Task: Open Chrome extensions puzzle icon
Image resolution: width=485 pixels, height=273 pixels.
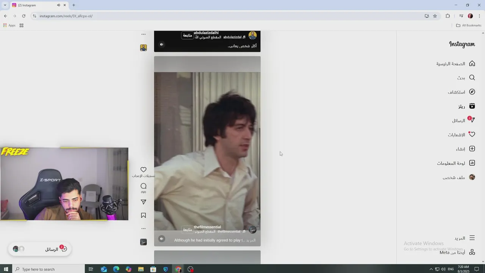Action: tap(447, 16)
